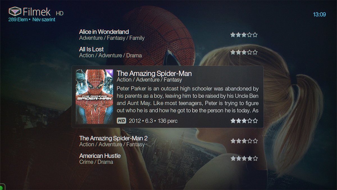Click the 13:09 clock display
The height and width of the screenshot is (190, 337).
(x=320, y=15)
